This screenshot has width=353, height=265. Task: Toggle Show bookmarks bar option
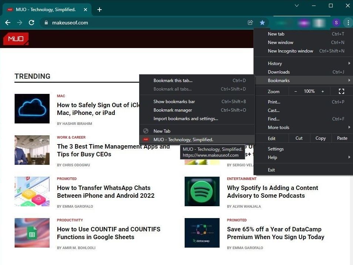coord(197,102)
